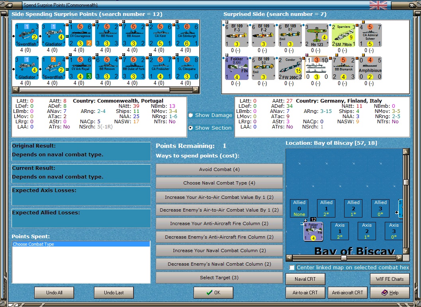
Task: Click the Sparviero SM.79bis aircraft counter
Action: tap(343, 35)
